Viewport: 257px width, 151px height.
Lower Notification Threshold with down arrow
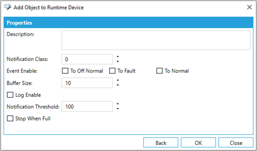click(118, 109)
